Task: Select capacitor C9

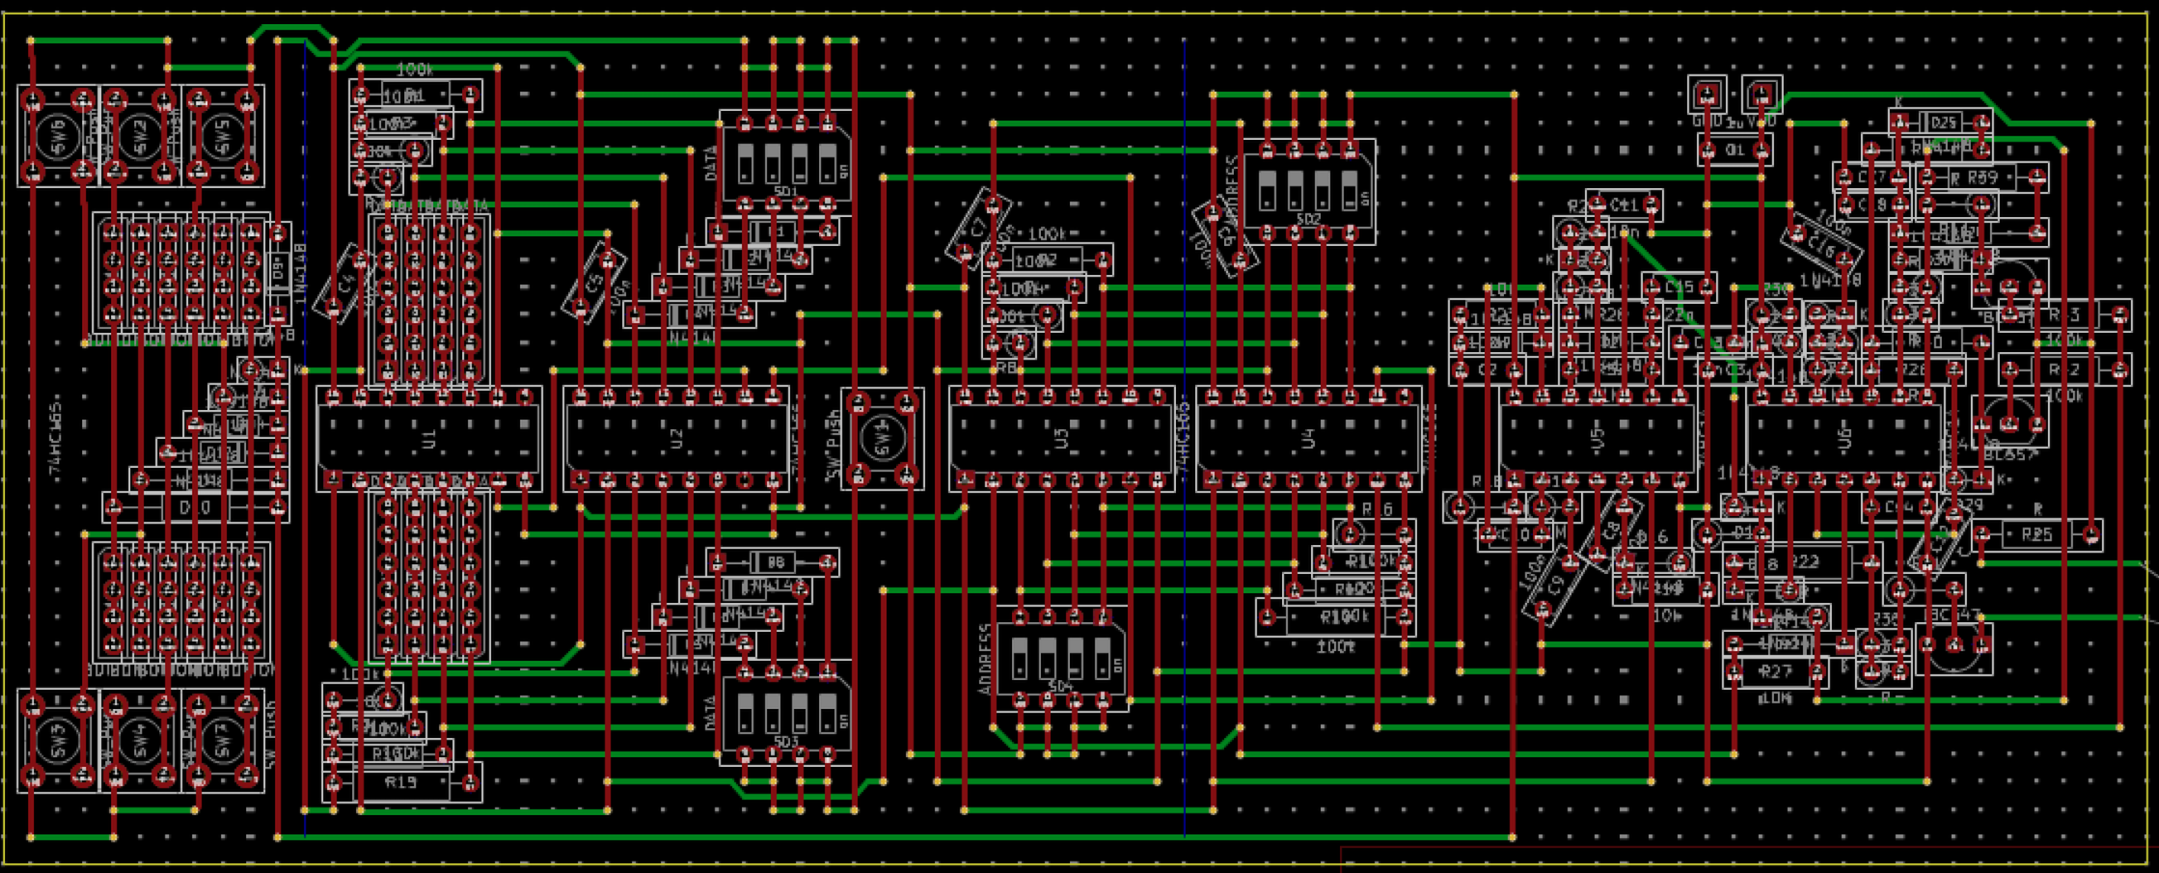Action: (1555, 584)
